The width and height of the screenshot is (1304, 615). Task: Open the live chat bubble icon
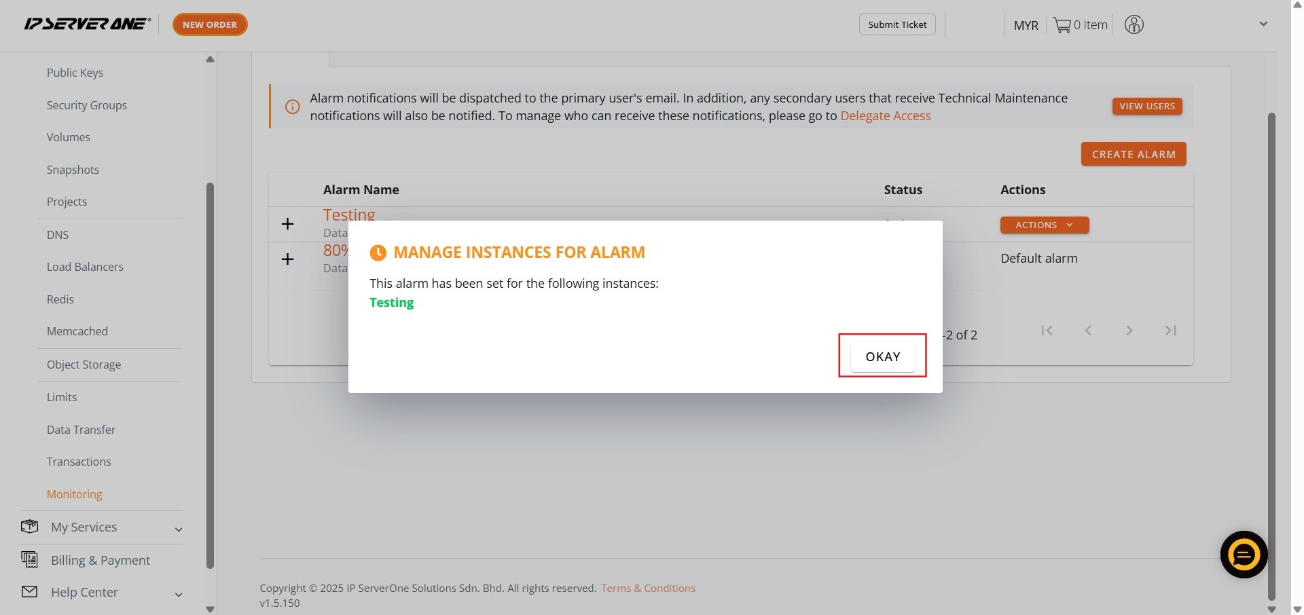[1244, 555]
